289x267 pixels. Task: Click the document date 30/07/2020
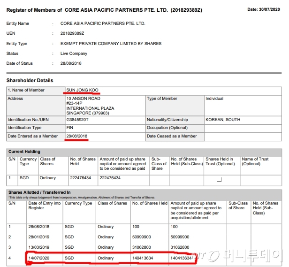point(269,9)
